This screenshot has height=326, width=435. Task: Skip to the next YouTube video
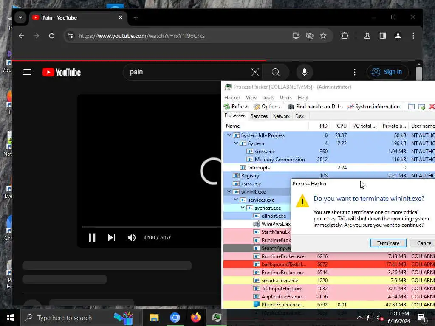pos(112,238)
